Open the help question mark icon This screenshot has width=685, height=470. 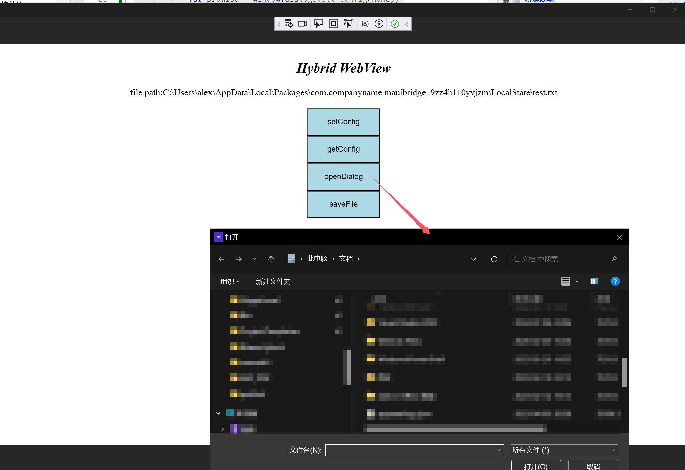[615, 281]
